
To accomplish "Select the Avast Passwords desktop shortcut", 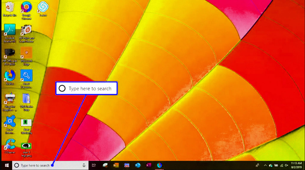I will coord(27,79).
